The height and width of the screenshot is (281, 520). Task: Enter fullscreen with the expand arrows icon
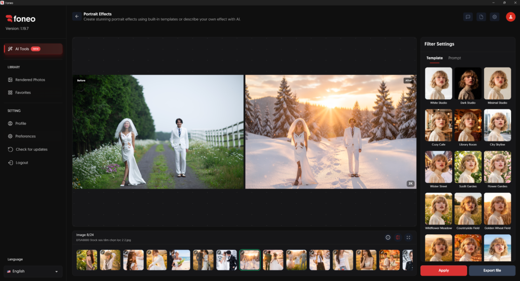(408, 237)
